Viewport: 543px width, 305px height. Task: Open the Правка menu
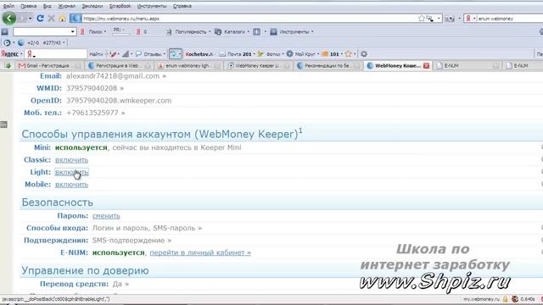(28, 6)
